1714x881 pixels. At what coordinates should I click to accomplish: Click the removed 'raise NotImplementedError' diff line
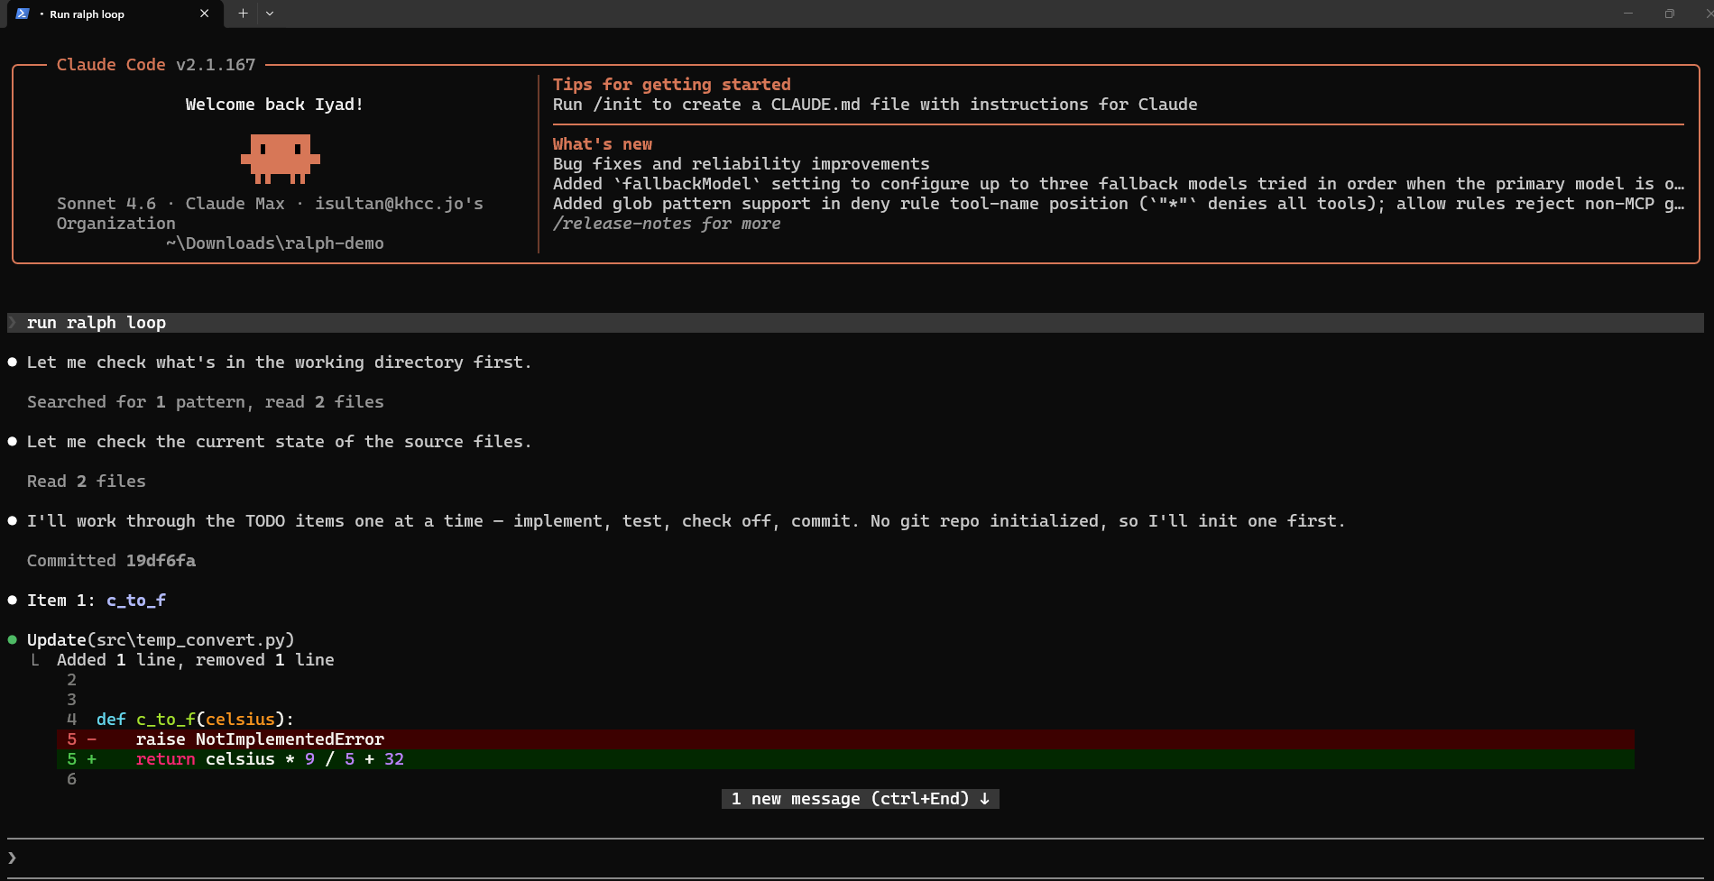tap(845, 739)
